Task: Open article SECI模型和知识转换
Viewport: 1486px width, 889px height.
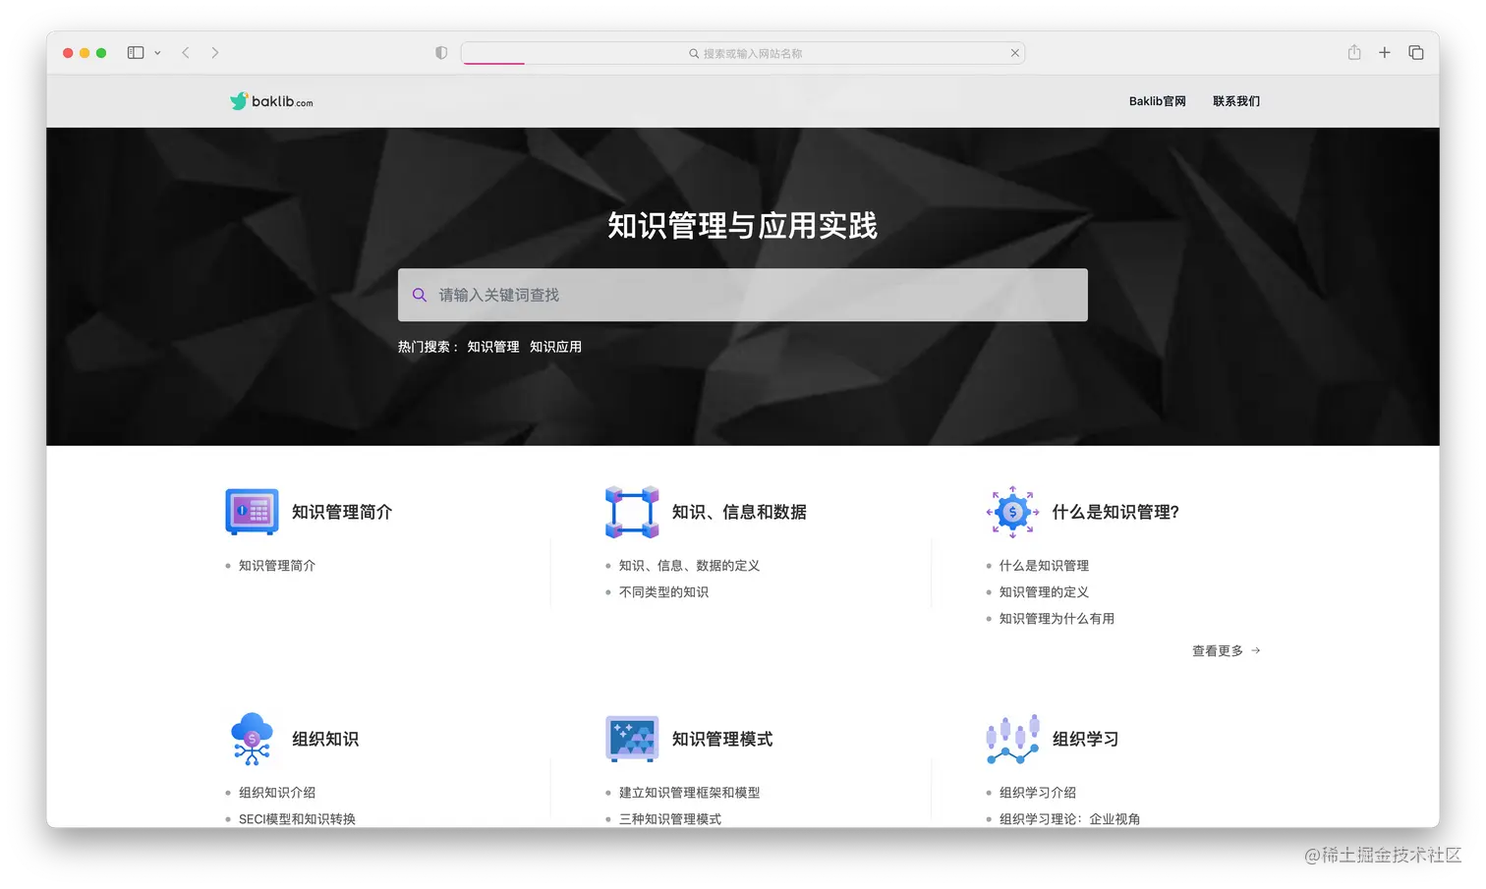Action: pos(297,819)
